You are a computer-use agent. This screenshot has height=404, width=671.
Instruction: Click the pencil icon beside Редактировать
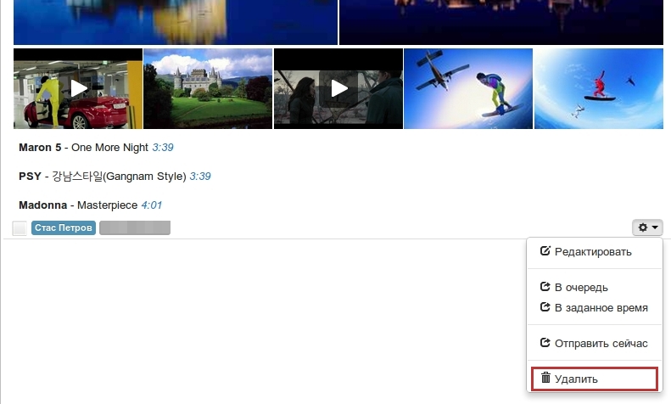click(x=546, y=252)
